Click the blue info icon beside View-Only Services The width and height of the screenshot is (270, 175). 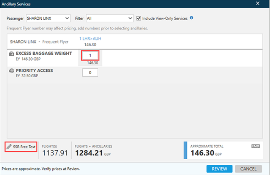192,18
